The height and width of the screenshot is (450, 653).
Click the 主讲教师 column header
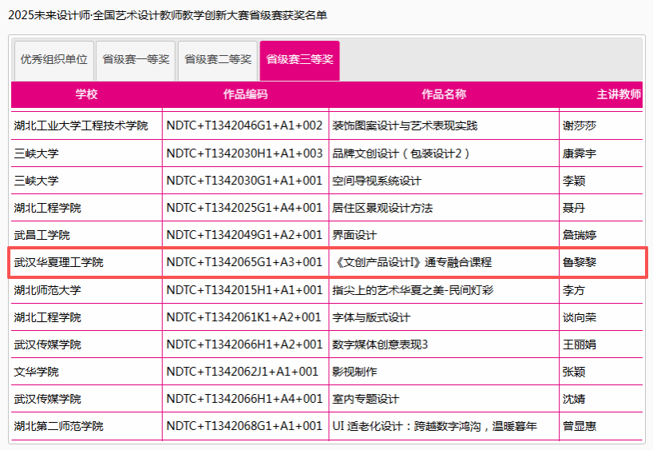618,94
